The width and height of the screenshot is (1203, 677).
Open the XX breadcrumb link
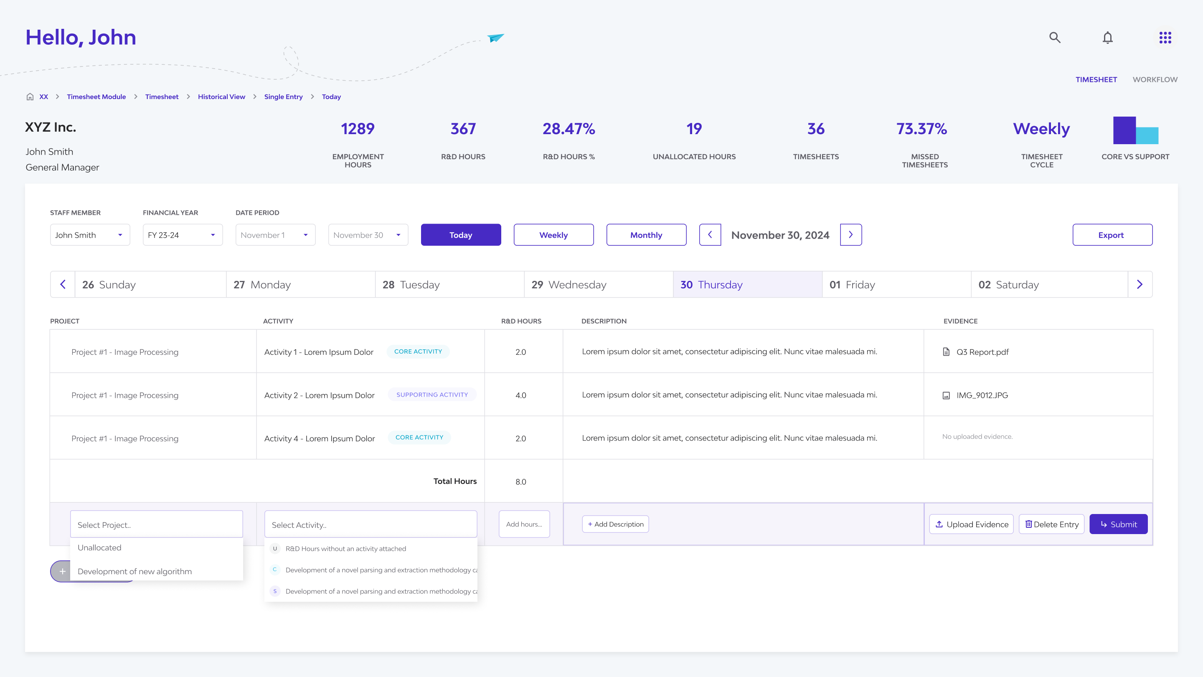tap(43, 97)
